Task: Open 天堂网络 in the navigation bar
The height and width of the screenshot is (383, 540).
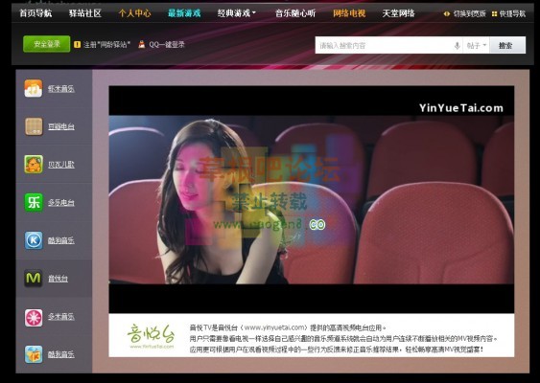Action: click(398, 13)
